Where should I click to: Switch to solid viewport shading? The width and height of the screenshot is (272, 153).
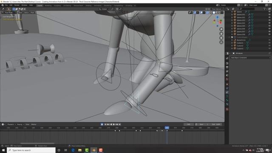(x=214, y=13)
